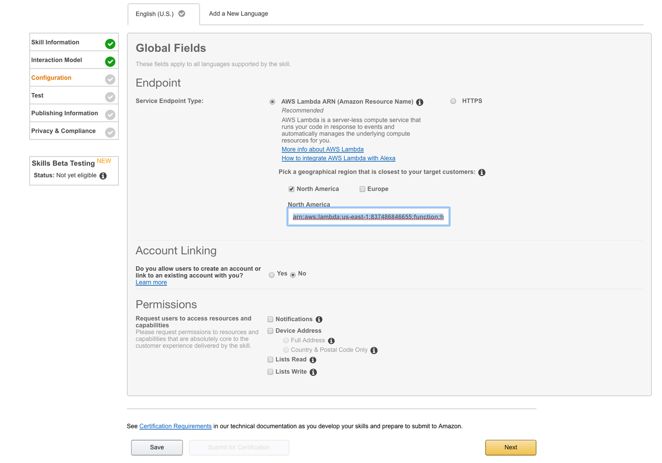Screen dimensions: 662x463
Task: Open the Add a New Language tab
Action: pos(238,14)
